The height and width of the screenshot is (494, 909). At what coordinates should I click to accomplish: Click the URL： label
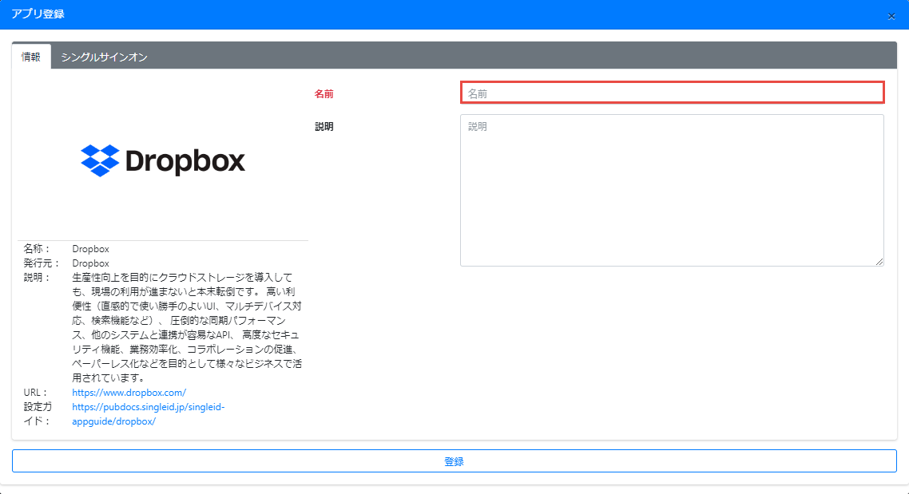(36, 393)
